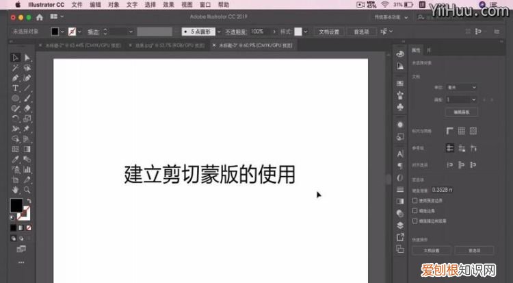This screenshot has height=283, width=513.
Task: Open the Edit Toolbar three-dots button
Action: (x=21, y=262)
